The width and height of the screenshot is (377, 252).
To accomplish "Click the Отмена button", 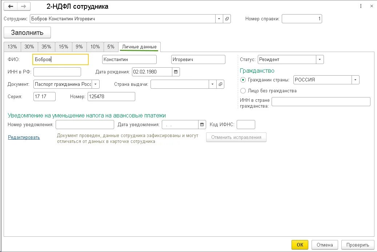I will (325, 245).
